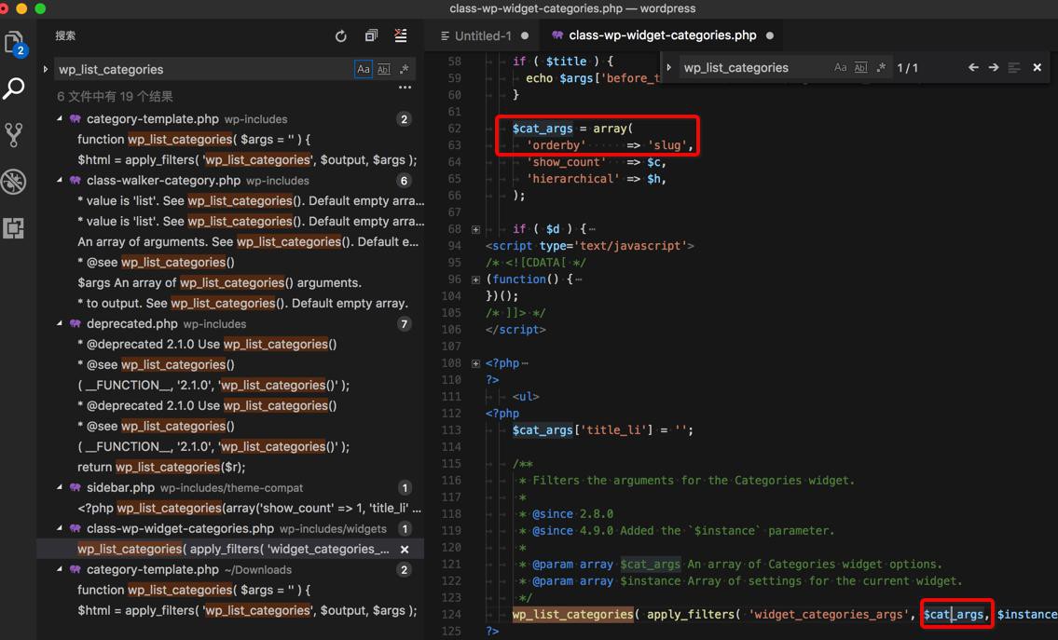Go to previous match in find widget
The width and height of the screenshot is (1058, 640).
973,68
